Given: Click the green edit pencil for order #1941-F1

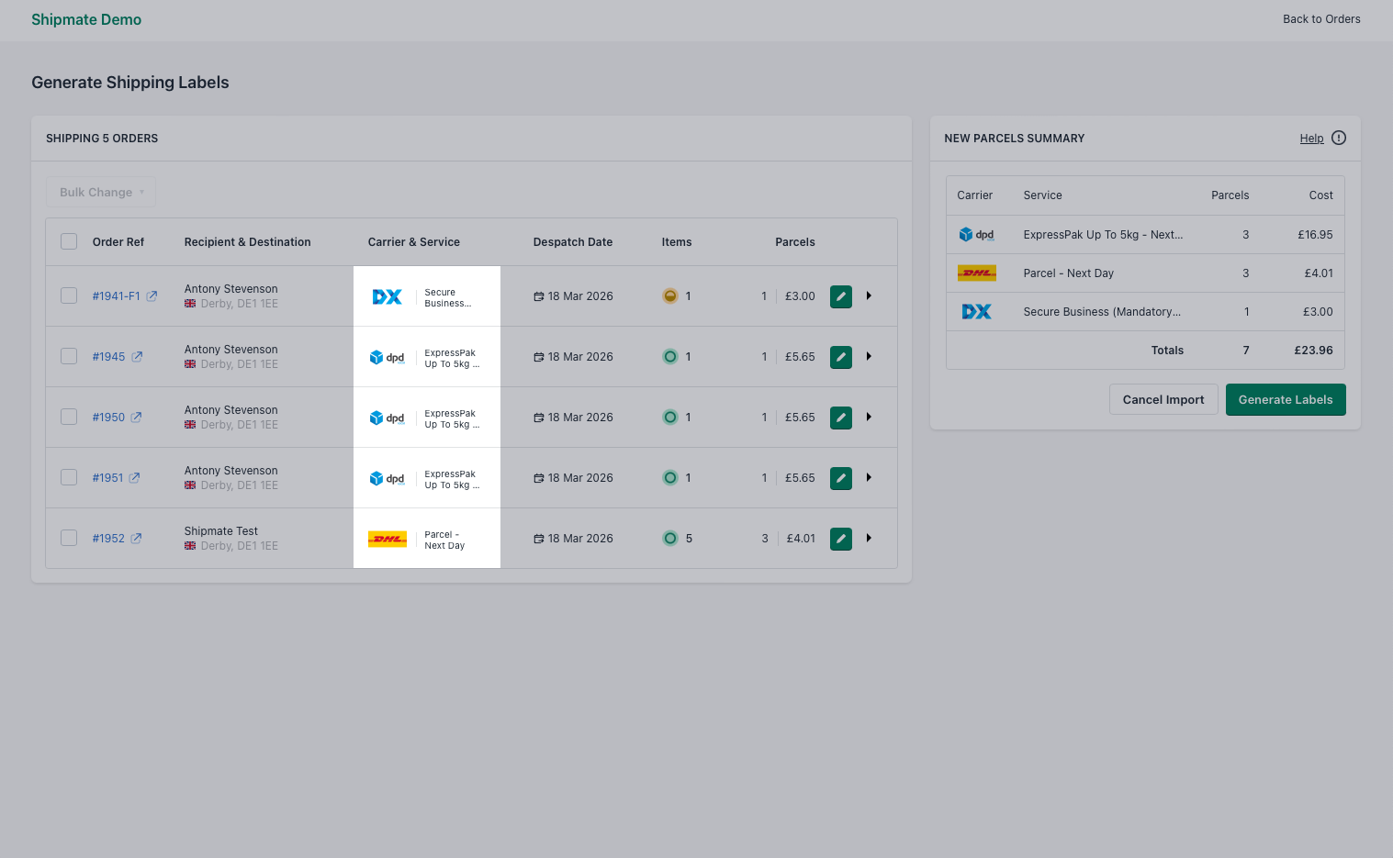Looking at the screenshot, I should pos(840,295).
